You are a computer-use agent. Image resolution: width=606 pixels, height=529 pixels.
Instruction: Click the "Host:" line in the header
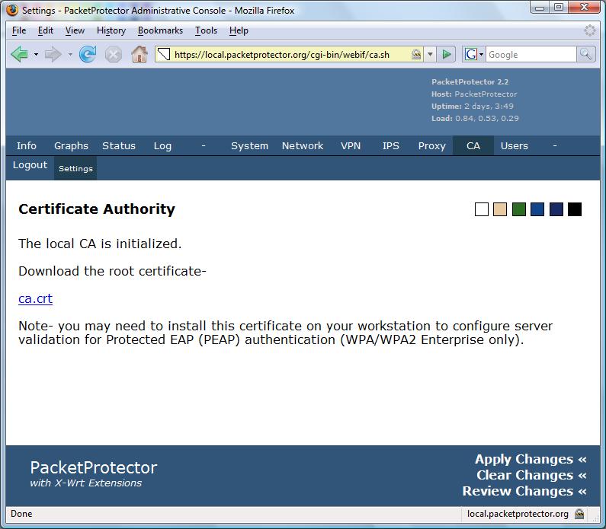474,94
